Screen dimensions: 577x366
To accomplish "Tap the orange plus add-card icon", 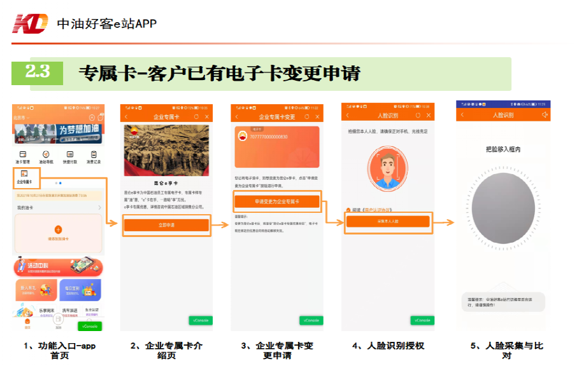I will [x=58, y=229].
